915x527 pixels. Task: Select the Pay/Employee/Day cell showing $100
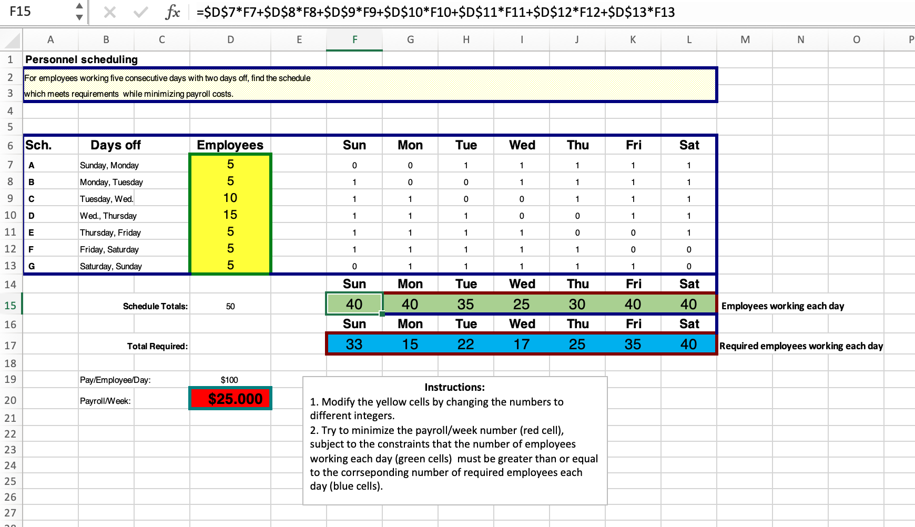click(x=230, y=380)
